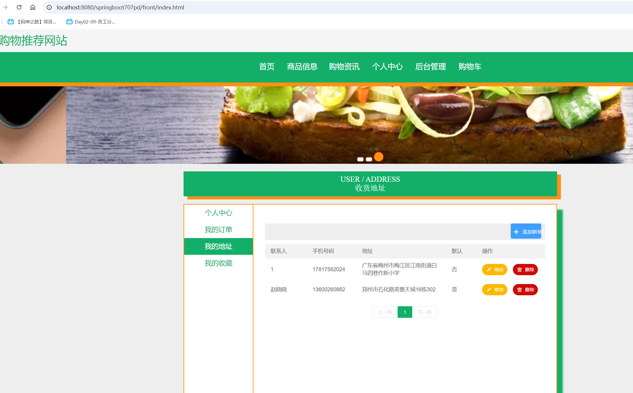Click the browser reload icon
This screenshot has width=633, height=393.
(19, 7)
